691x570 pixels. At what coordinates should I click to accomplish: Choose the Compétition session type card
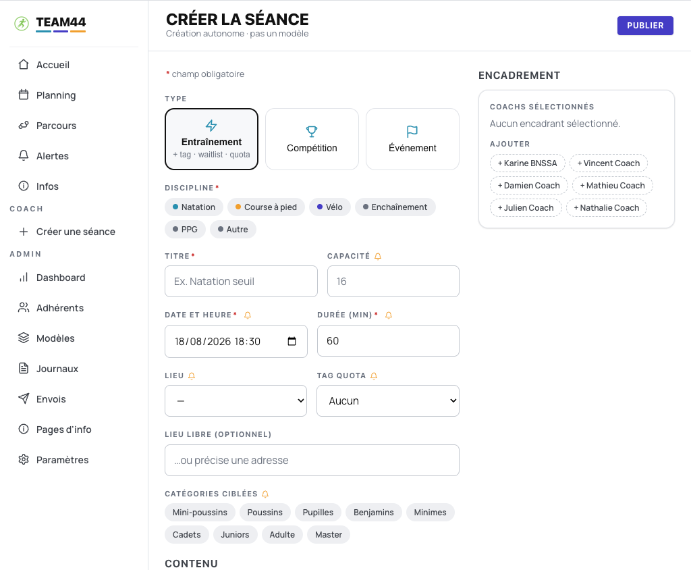point(312,139)
